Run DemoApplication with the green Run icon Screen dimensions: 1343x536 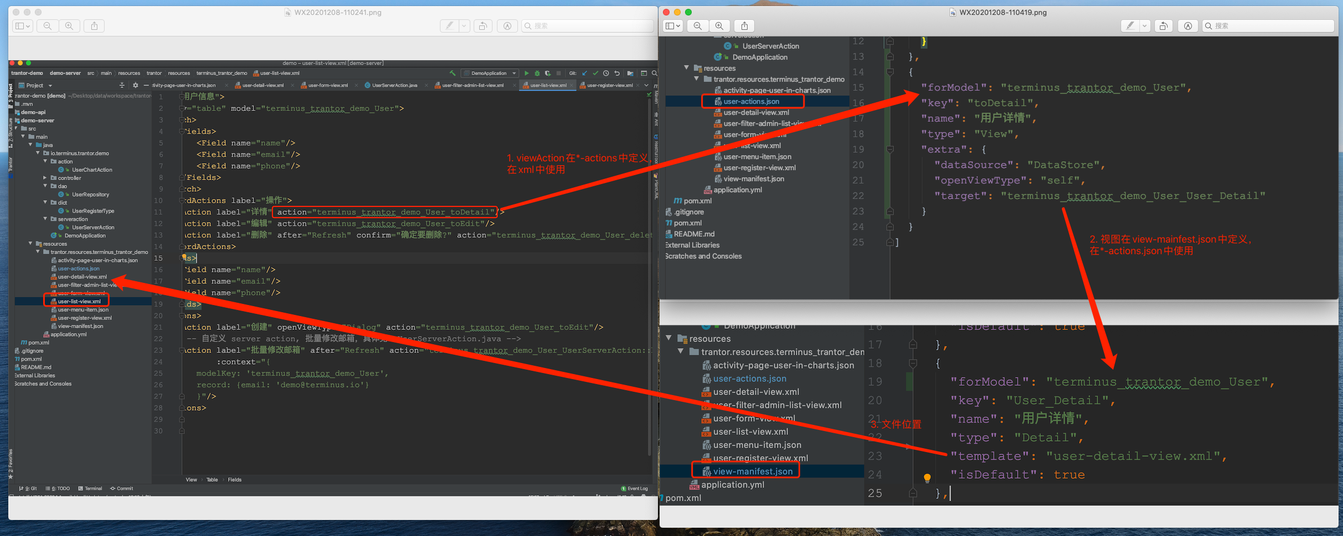click(x=526, y=73)
